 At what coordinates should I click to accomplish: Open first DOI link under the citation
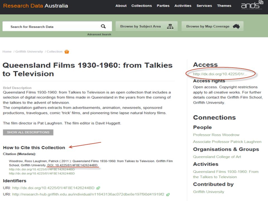[42, 169]
